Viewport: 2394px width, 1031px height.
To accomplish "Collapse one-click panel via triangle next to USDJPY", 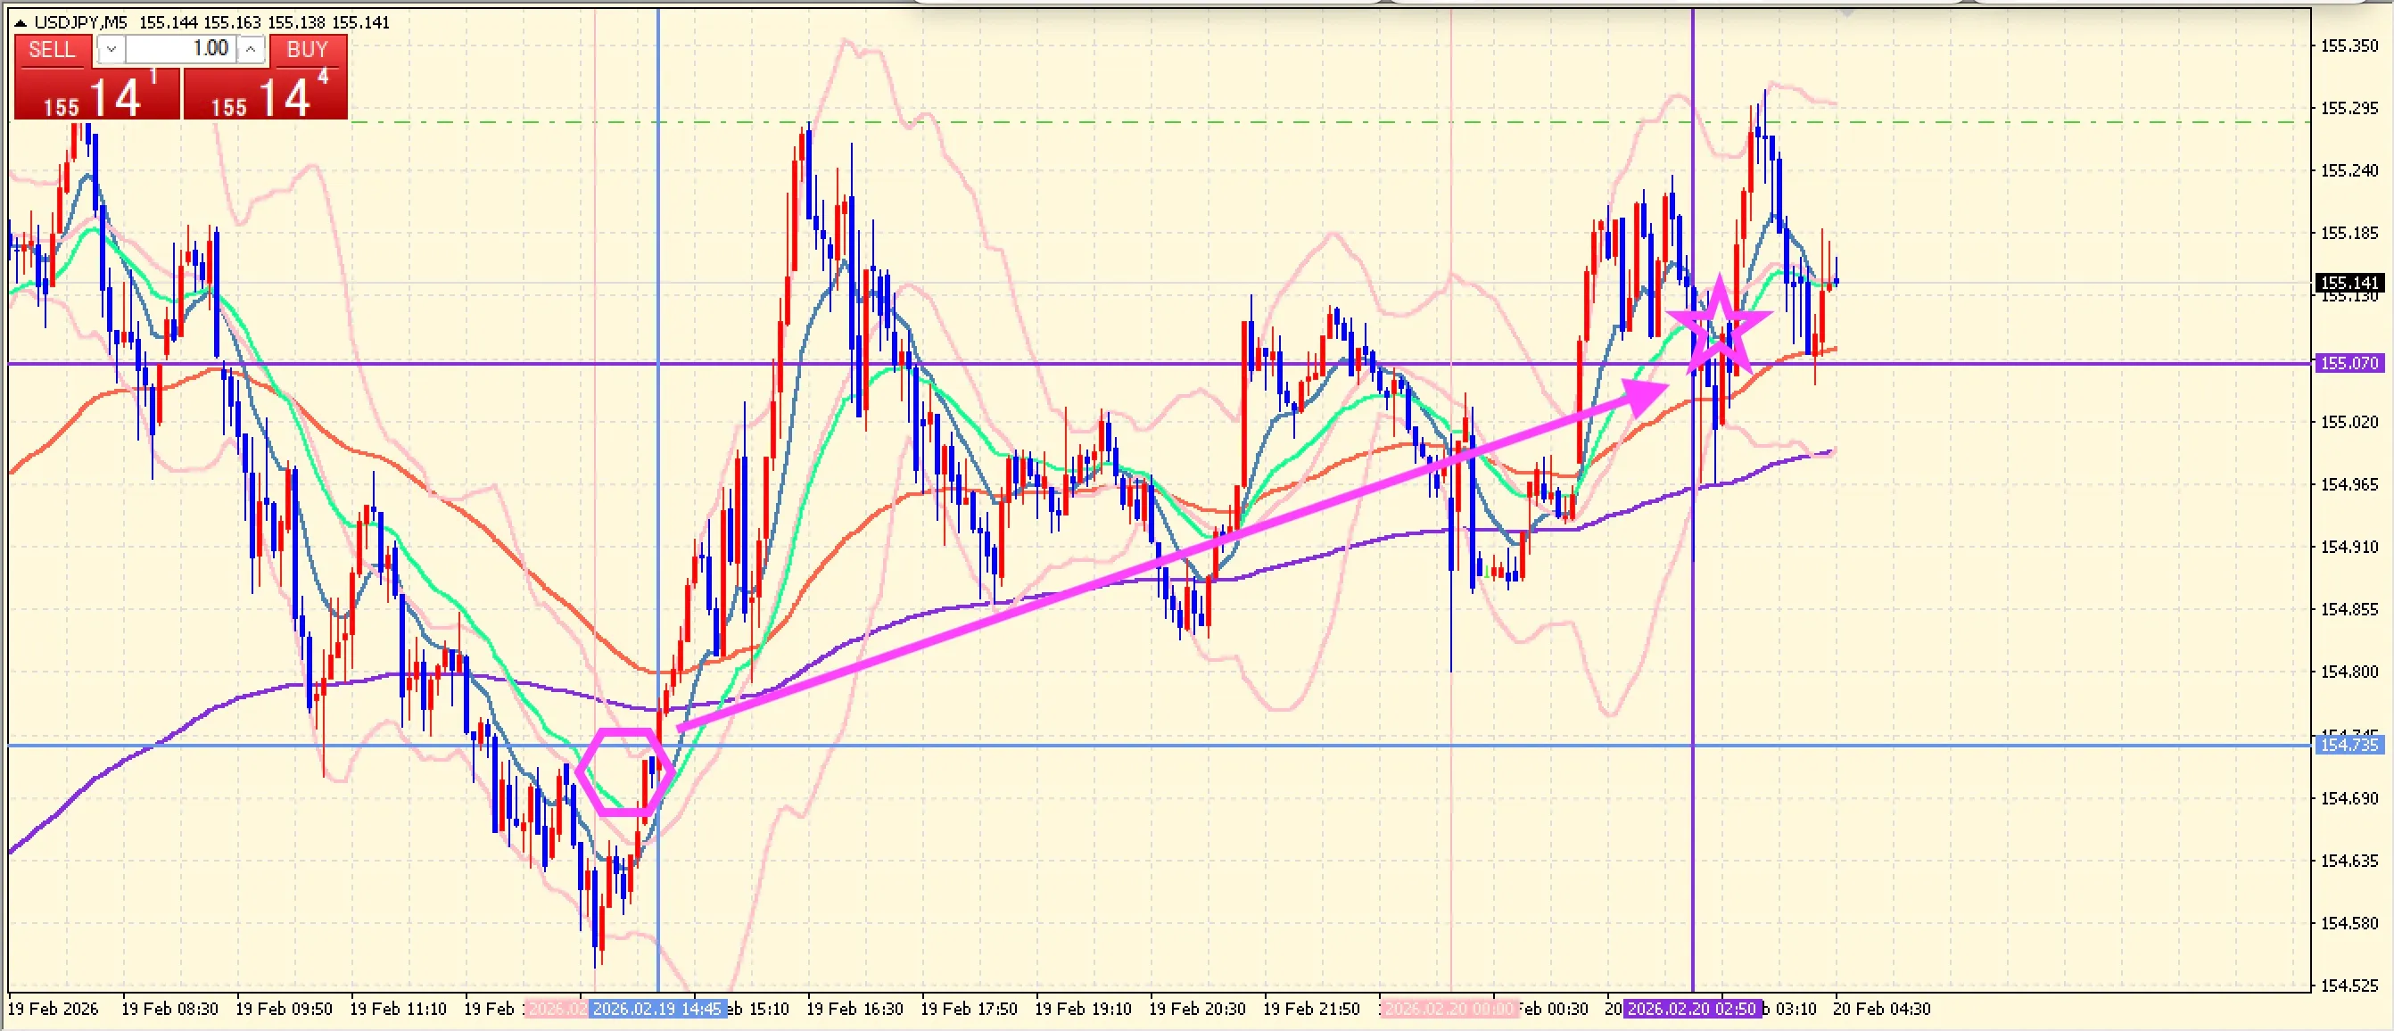I will pyautogui.click(x=20, y=22).
